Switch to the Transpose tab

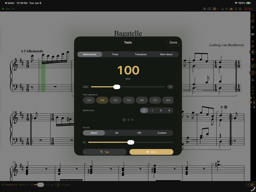140,54
